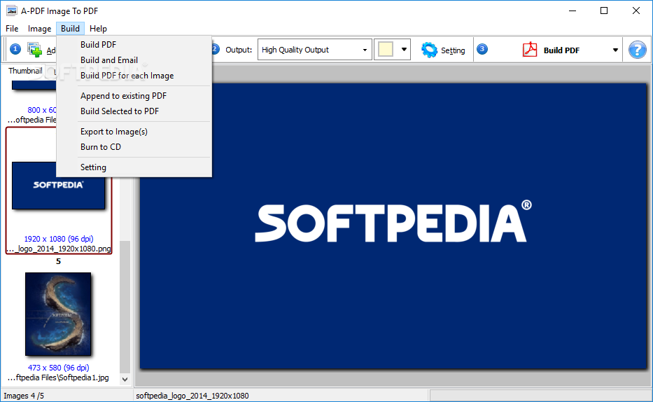Close the open Build menu header
The image size is (653, 402).
[x=70, y=28]
